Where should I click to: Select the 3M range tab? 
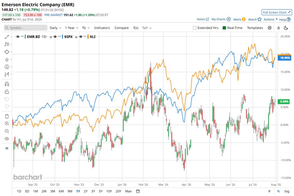coord(53,191)
